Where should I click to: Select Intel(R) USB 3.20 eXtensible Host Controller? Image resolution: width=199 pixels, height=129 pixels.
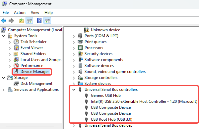tap(144, 101)
